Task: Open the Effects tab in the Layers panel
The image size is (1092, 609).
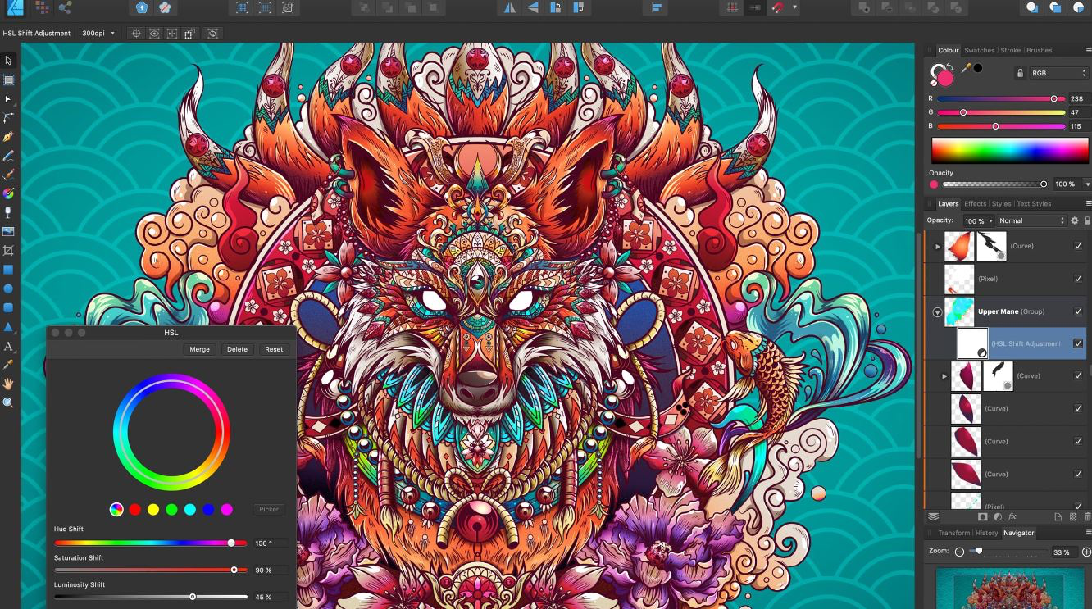Action: (976, 203)
